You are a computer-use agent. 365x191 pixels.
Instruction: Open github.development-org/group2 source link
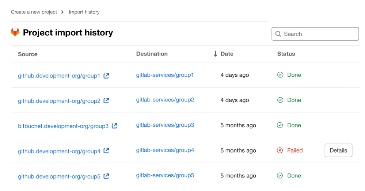pos(59,101)
